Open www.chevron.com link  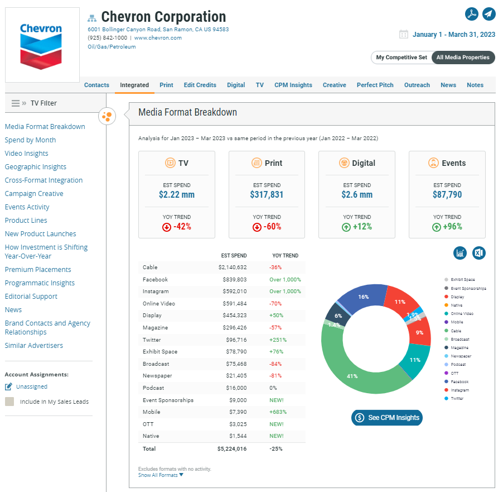[158, 37]
